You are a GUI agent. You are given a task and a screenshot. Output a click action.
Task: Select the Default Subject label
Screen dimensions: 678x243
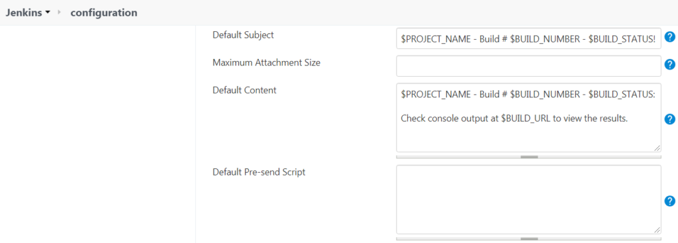243,35
